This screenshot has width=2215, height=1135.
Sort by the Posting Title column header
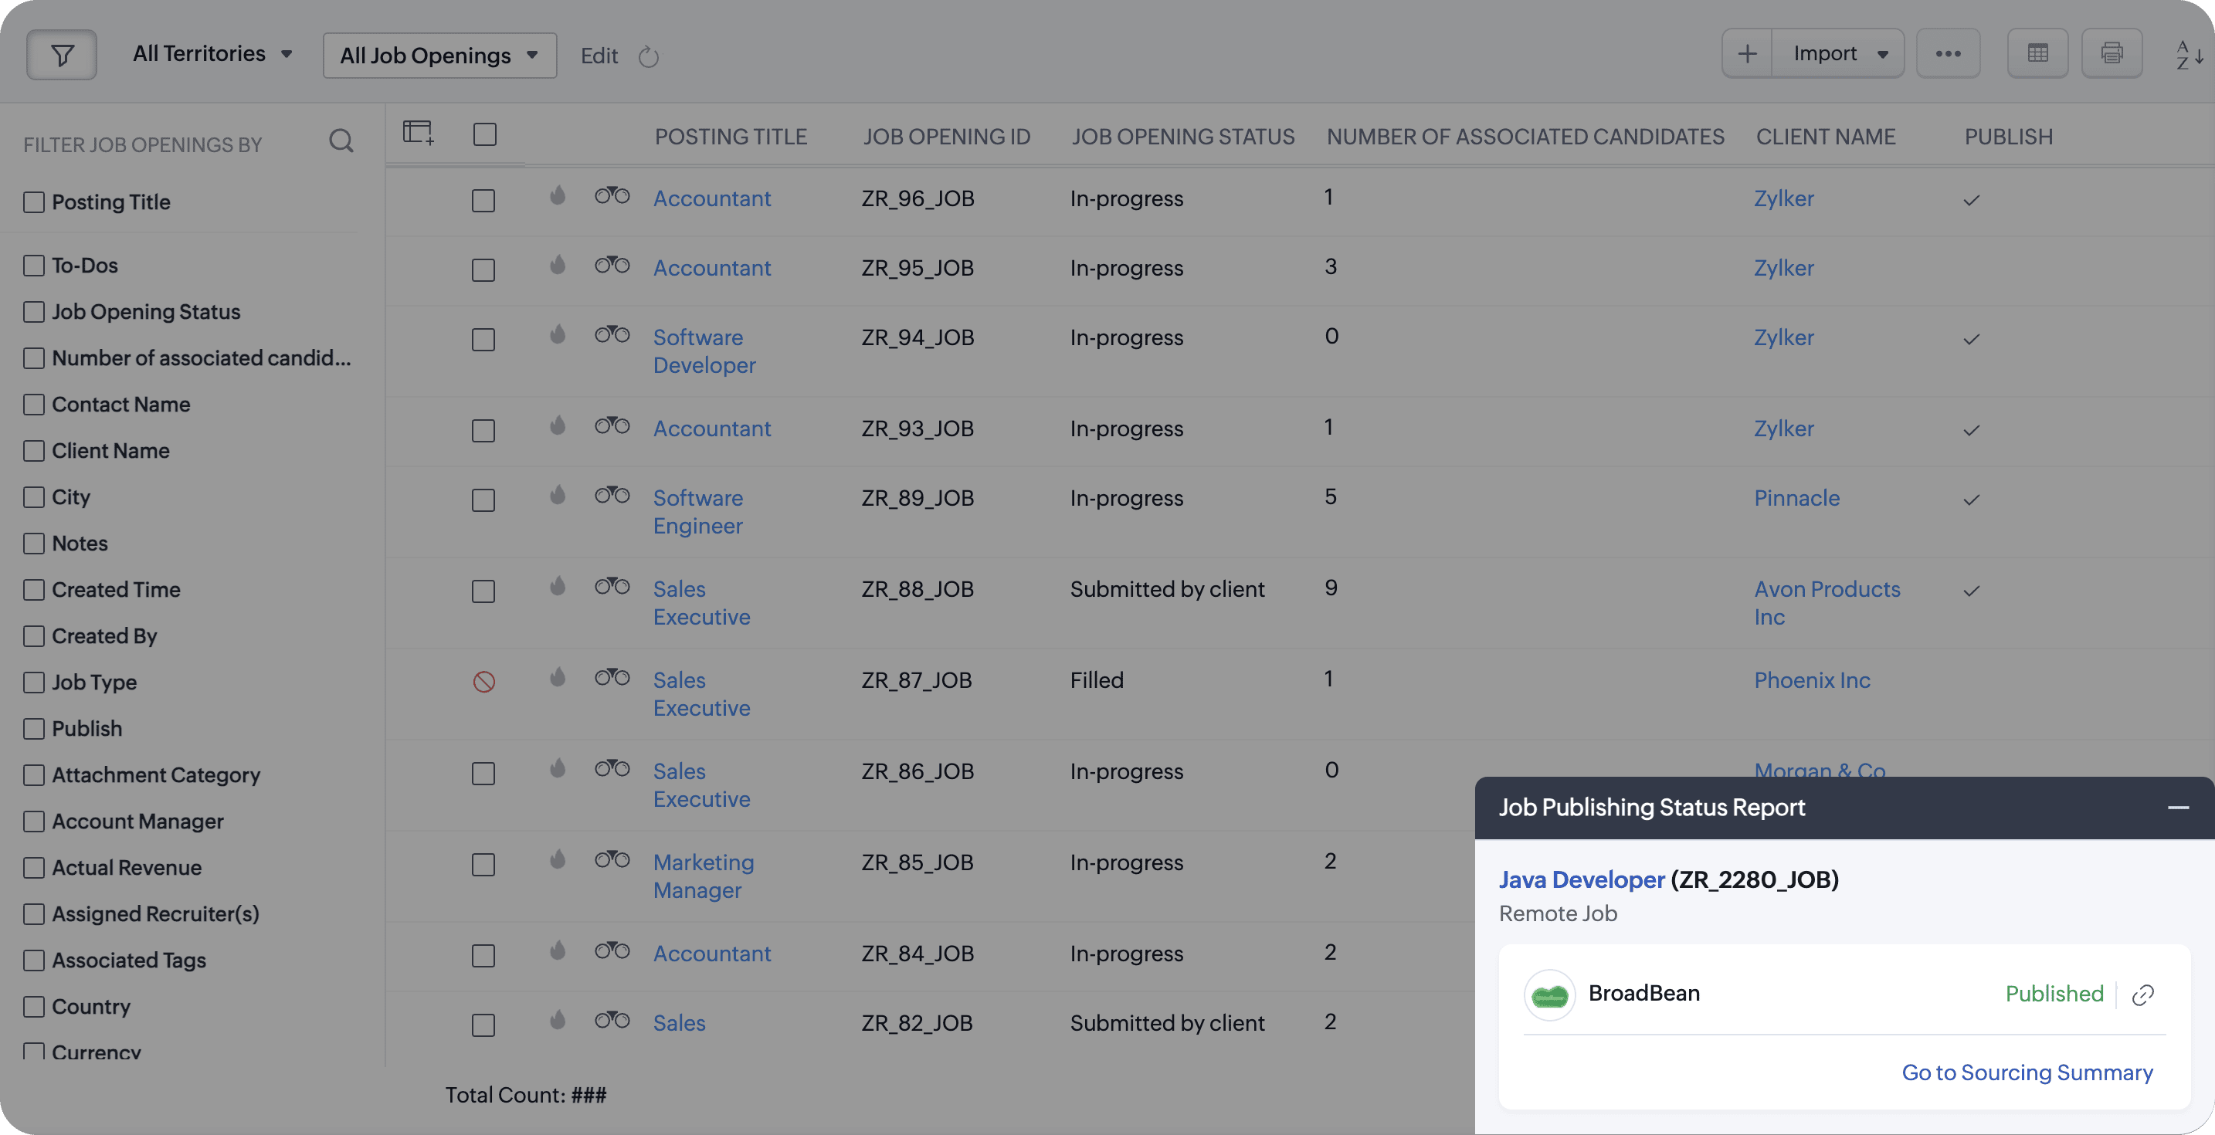tap(731, 137)
